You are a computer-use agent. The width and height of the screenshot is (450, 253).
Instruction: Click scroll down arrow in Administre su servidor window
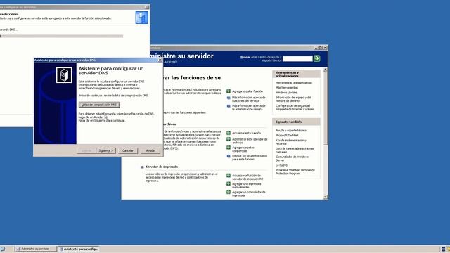coord(325,197)
